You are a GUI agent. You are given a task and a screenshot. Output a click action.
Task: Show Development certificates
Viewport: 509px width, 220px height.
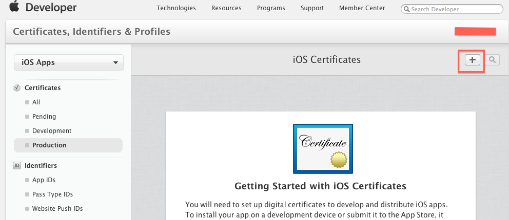click(x=52, y=131)
